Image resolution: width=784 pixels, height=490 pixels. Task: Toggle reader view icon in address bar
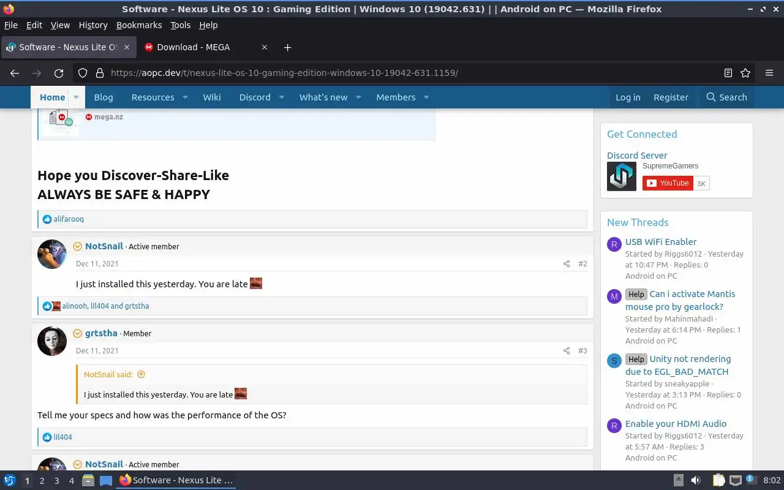(x=728, y=73)
